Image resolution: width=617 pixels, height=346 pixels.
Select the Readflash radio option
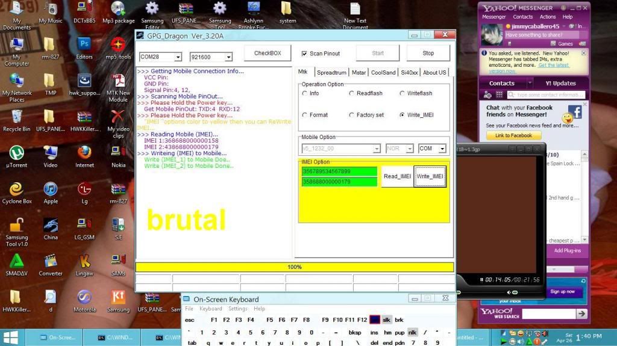tap(352, 93)
